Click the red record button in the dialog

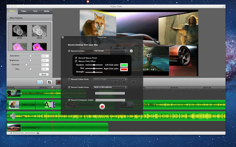click(x=102, y=107)
